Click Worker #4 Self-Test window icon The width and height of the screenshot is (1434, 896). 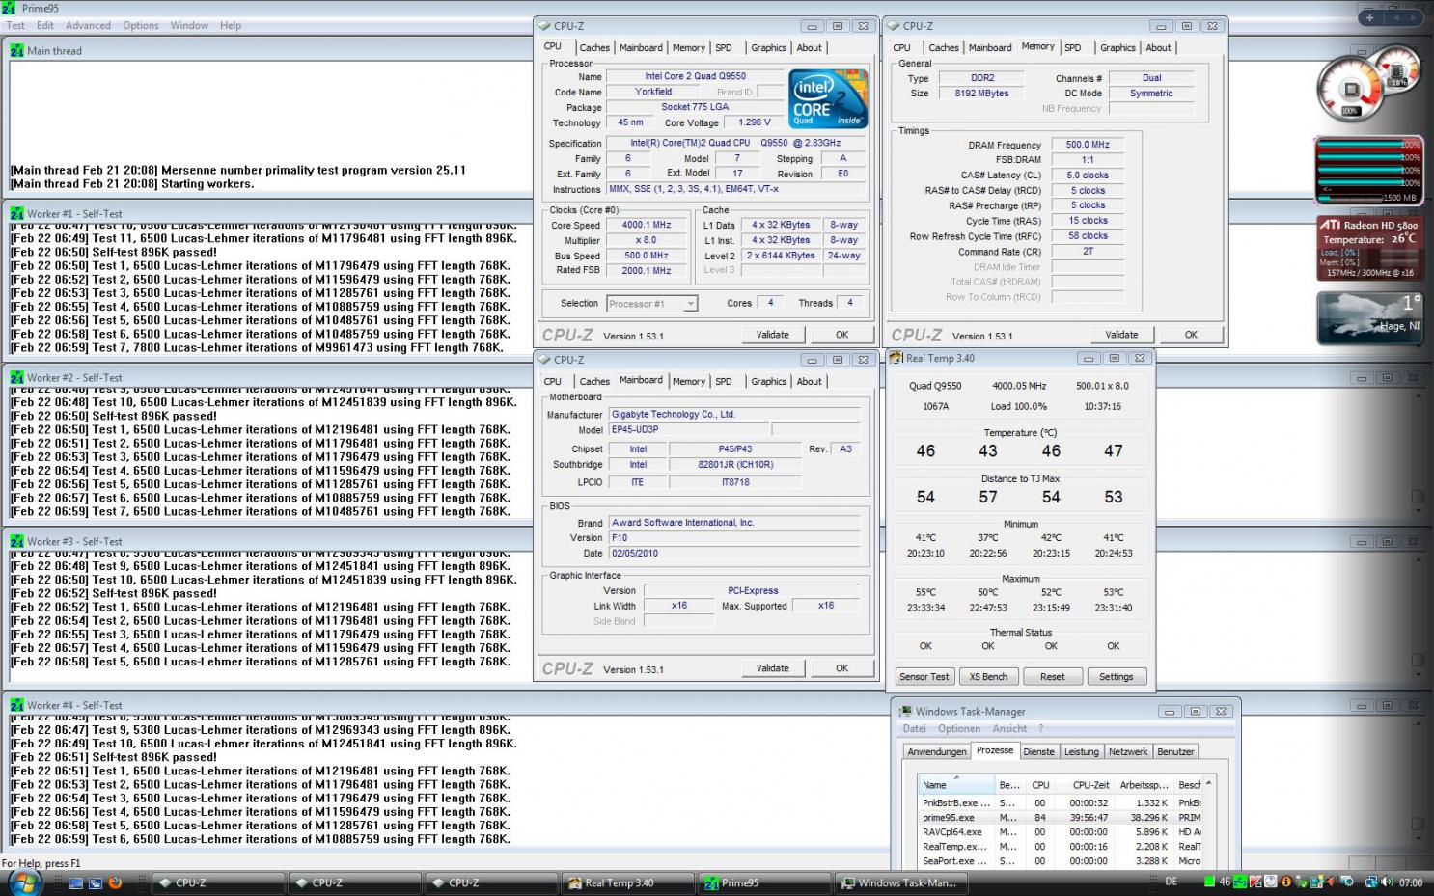pos(16,705)
